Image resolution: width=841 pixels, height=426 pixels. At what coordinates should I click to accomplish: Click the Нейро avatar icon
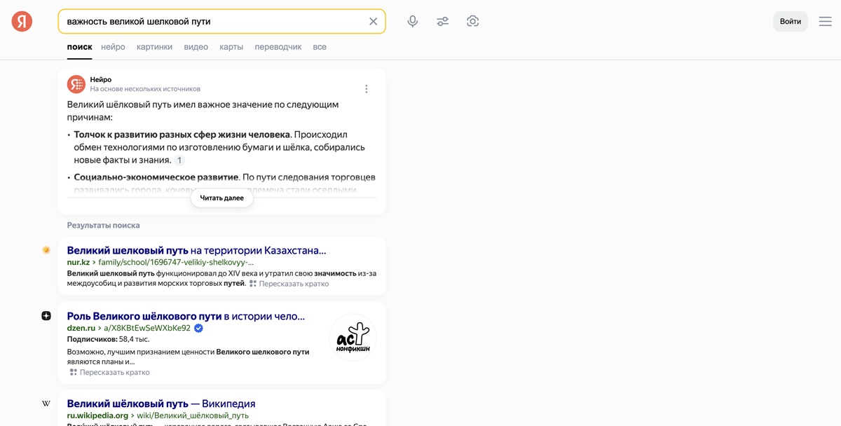click(x=76, y=84)
